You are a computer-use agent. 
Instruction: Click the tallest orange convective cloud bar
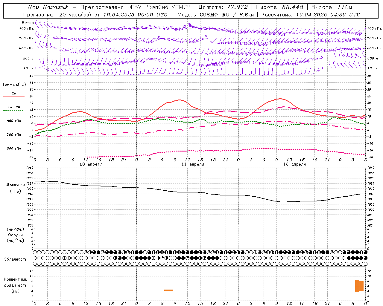point(357,286)
